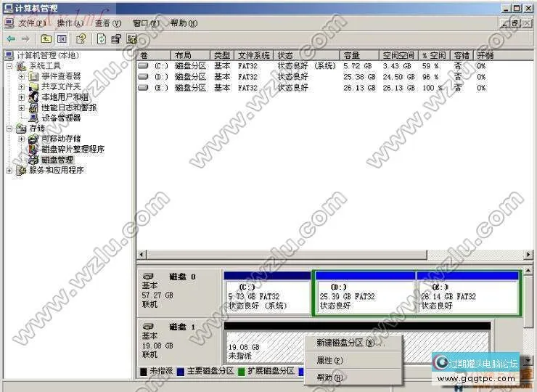Collapse the 系统工具 tree node
The height and width of the screenshot is (392, 537).
[9, 66]
